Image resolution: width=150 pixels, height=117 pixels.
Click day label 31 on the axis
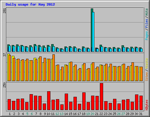coord(141,114)
